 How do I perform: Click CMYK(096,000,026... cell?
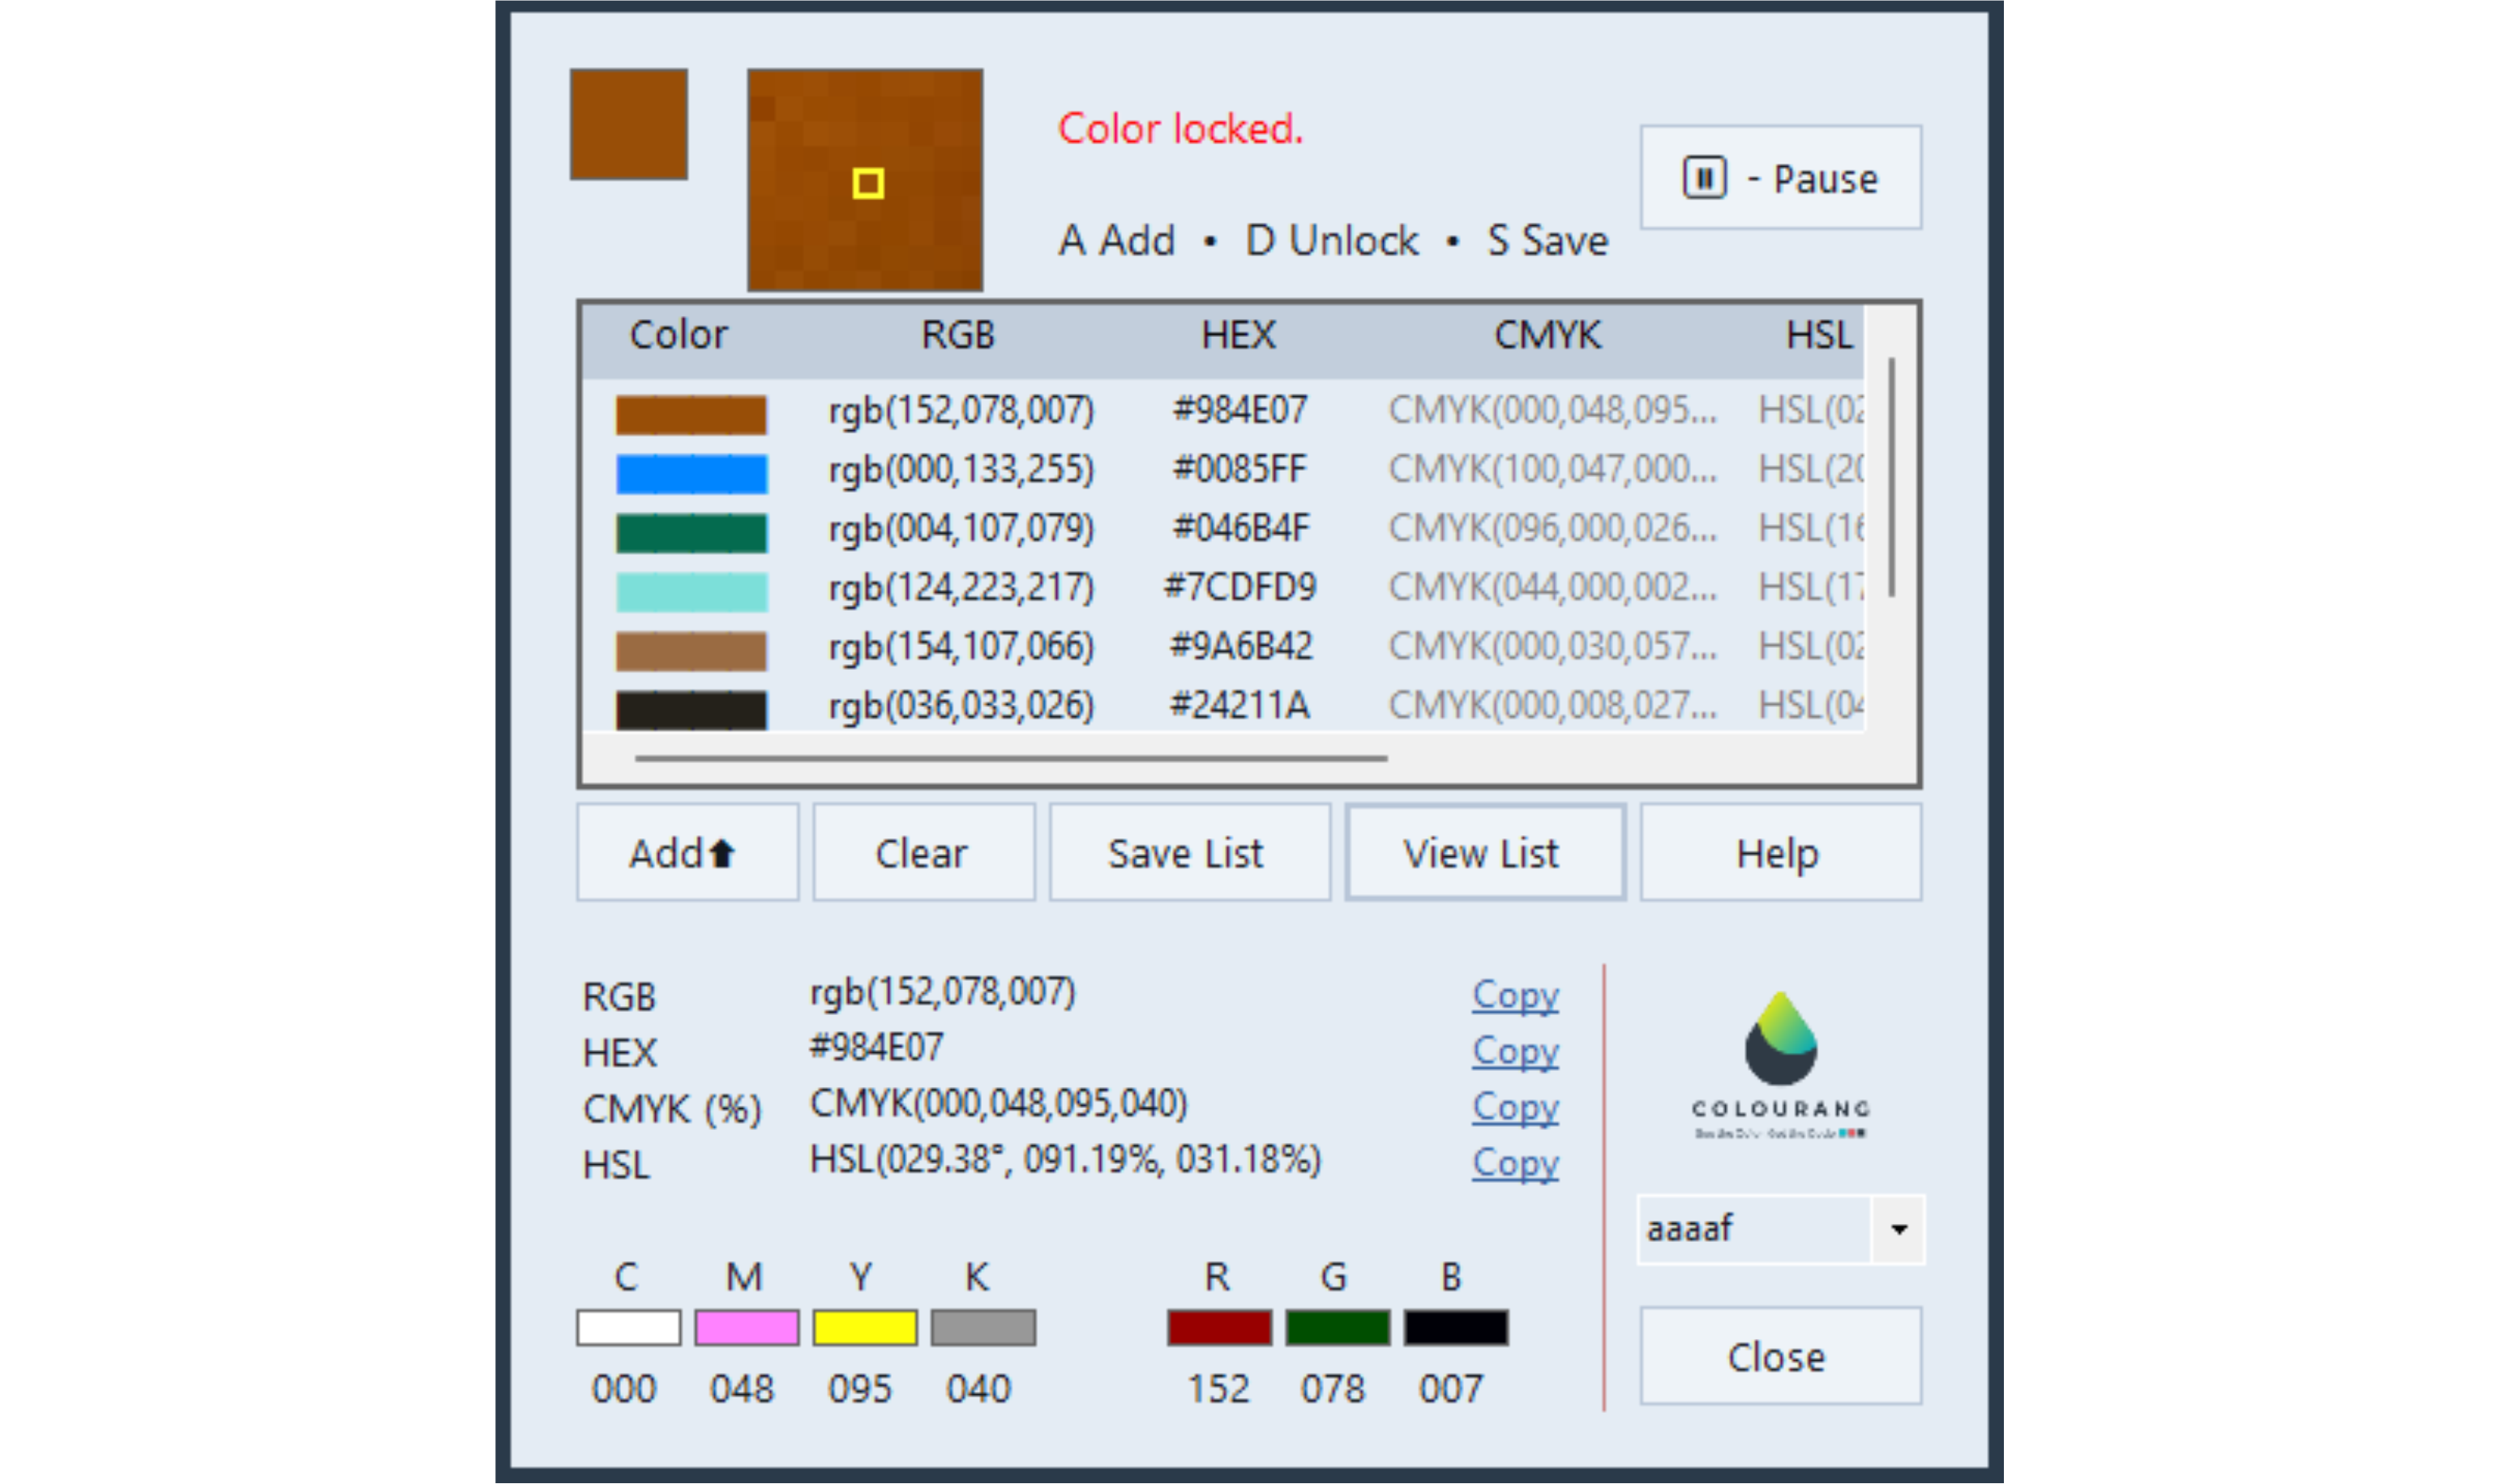pos(1552,528)
